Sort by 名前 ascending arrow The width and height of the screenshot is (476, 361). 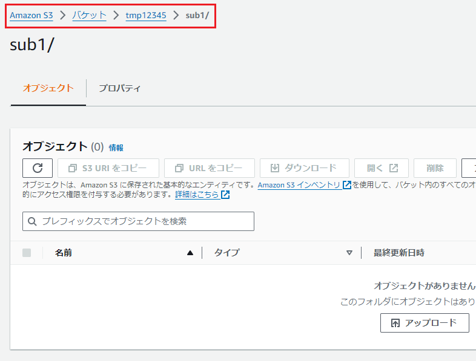[190, 253]
